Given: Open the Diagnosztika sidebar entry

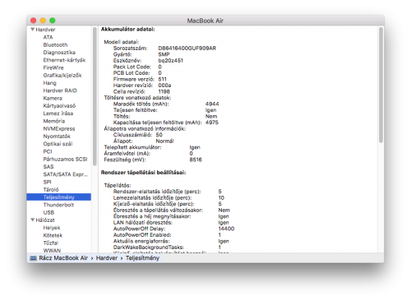Looking at the screenshot, I should click(x=59, y=53).
